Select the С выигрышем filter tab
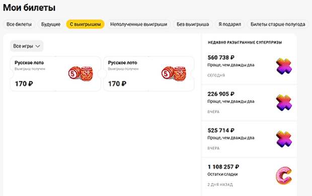 point(85,24)
